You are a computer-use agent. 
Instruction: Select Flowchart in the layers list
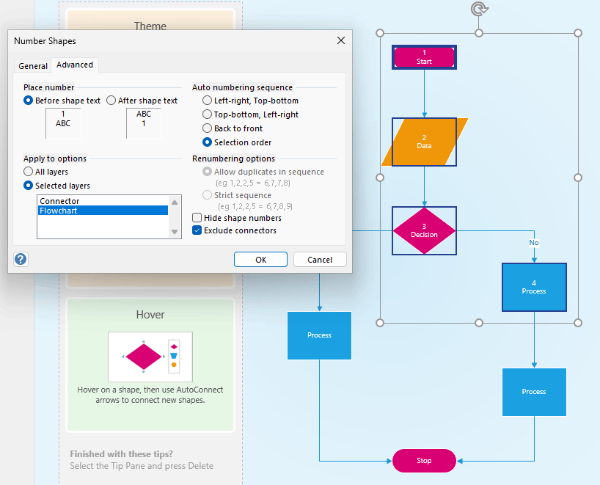coord(103,211)
